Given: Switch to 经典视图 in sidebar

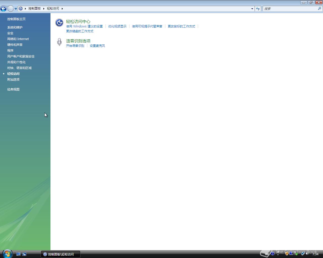Looking at the screenshot, I should tap(13, 89).
